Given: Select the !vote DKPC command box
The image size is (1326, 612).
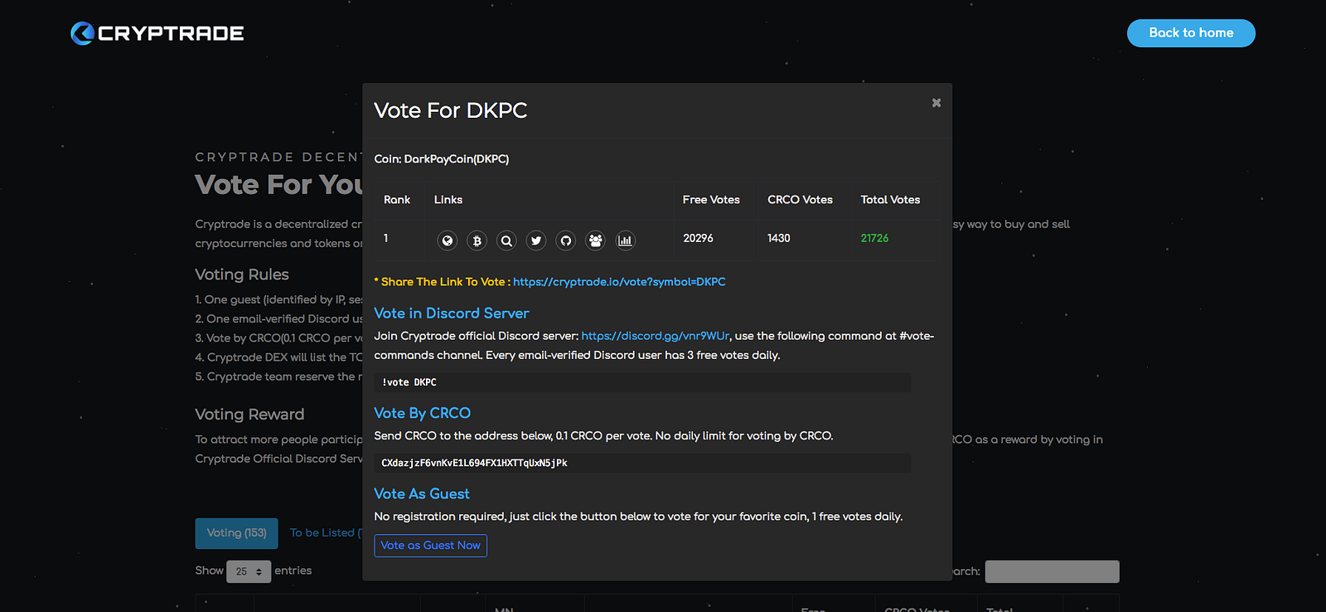Looking at the screenshot, I should [642, 382].
